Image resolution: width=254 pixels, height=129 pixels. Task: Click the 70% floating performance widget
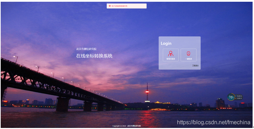coord(235,97)
